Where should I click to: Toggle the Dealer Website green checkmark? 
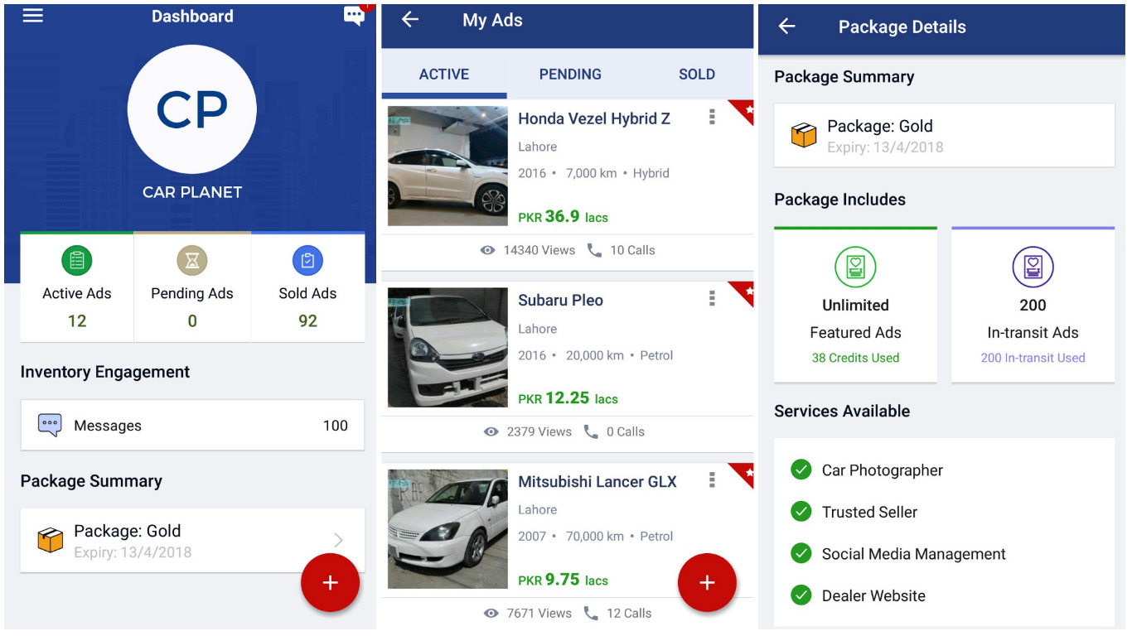click(x=801, y=595)
